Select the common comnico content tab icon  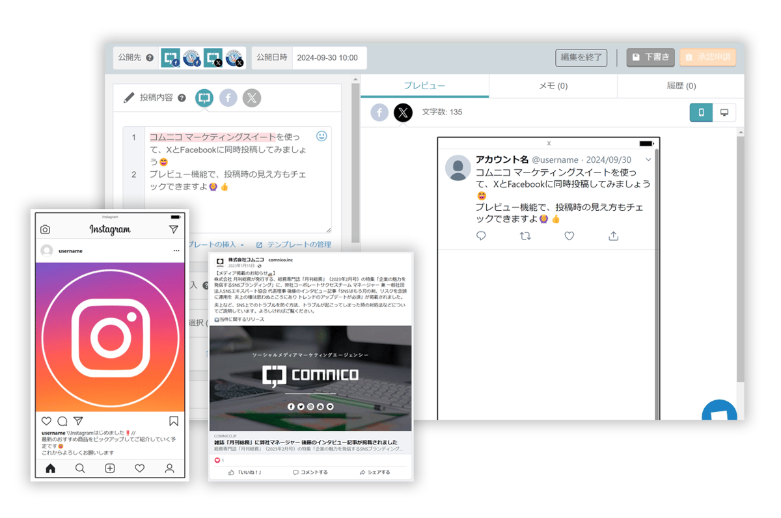(204, 98)
